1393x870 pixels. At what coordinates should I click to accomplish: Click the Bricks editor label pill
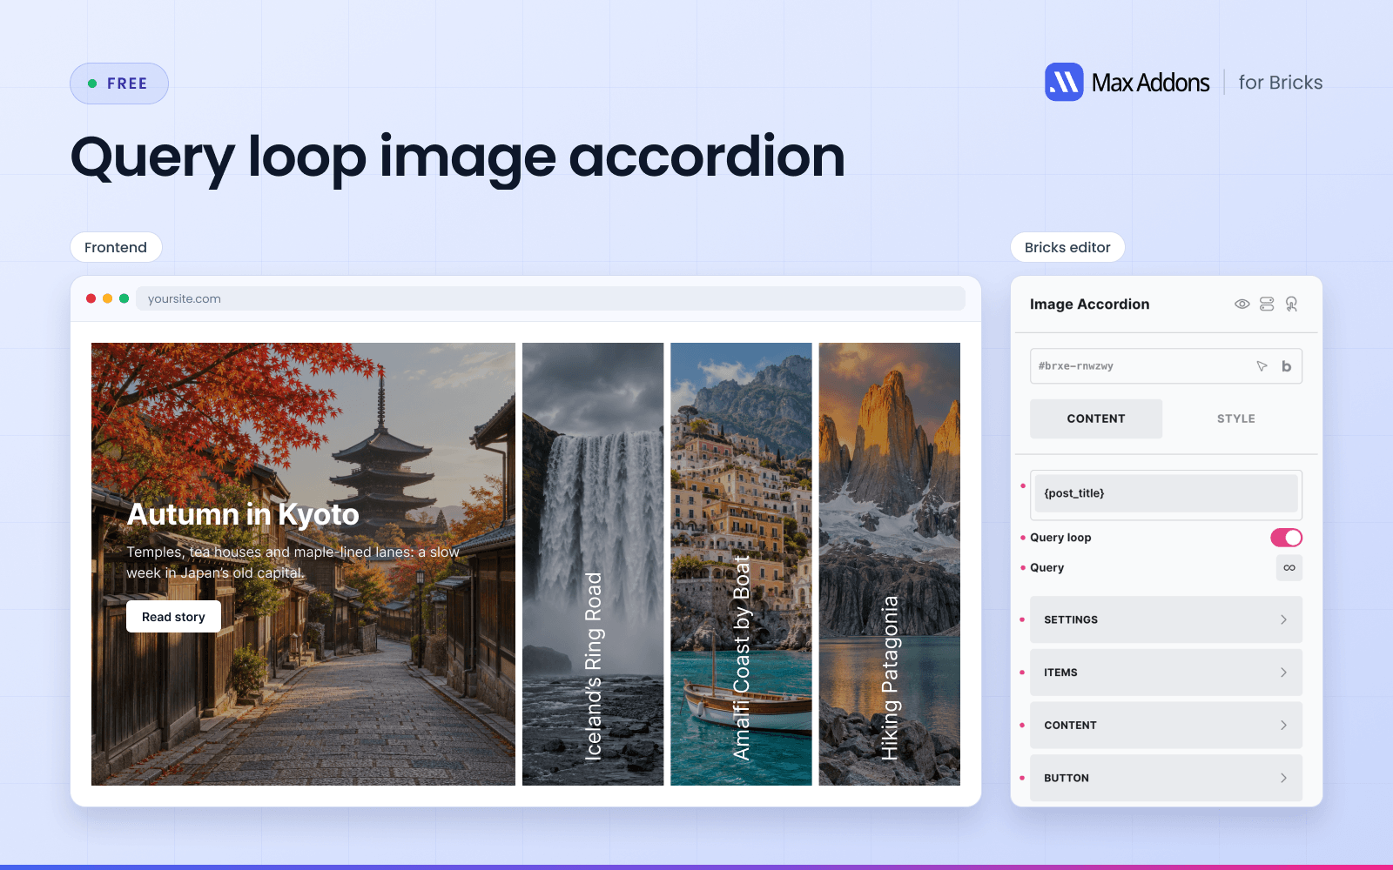pos(1067,247)
